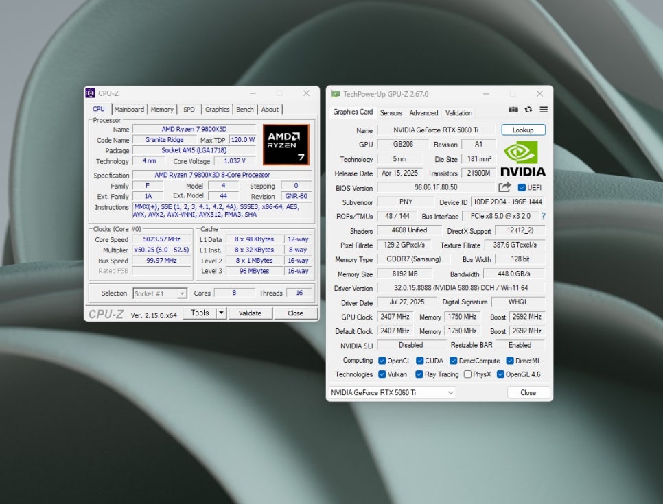Click the Release Date value Apr 15, 2025
Screen dimensions: 663x504
click(x=399, y=173)
